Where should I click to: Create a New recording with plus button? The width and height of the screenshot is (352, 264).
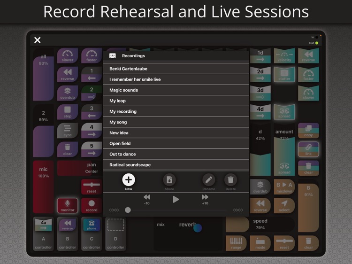coord(129,180)
